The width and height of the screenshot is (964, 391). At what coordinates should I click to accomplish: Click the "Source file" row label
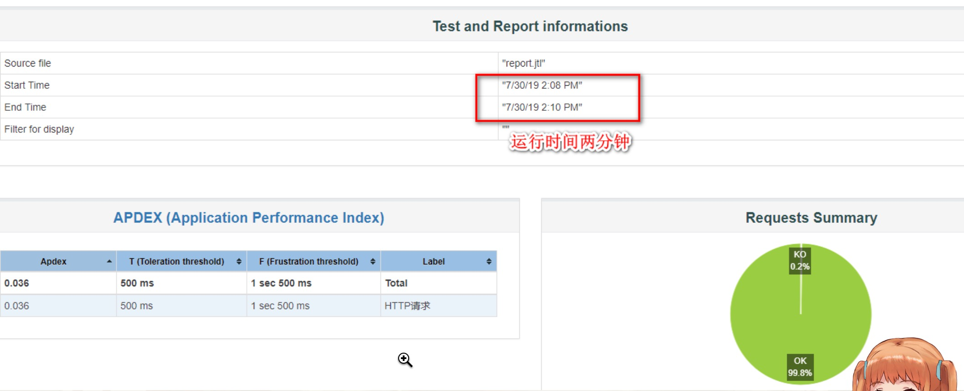28,63
